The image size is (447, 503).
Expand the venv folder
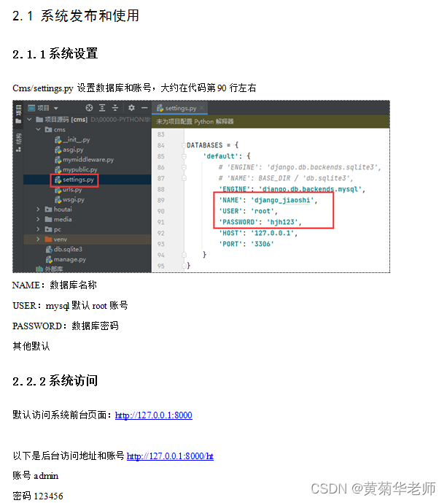pos(38,239)
